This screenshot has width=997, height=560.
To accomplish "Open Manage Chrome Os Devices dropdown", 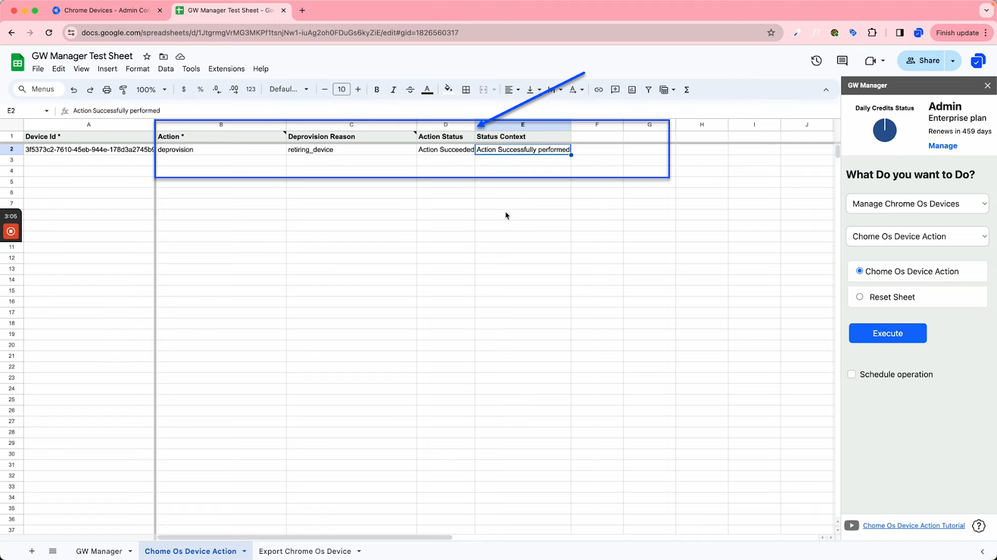I will 917,203.
